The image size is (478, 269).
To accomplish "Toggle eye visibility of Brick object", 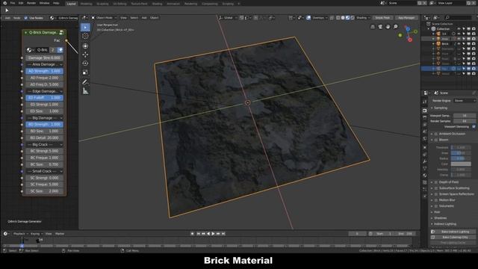I will pyautogui.click(x=459, y=44).
